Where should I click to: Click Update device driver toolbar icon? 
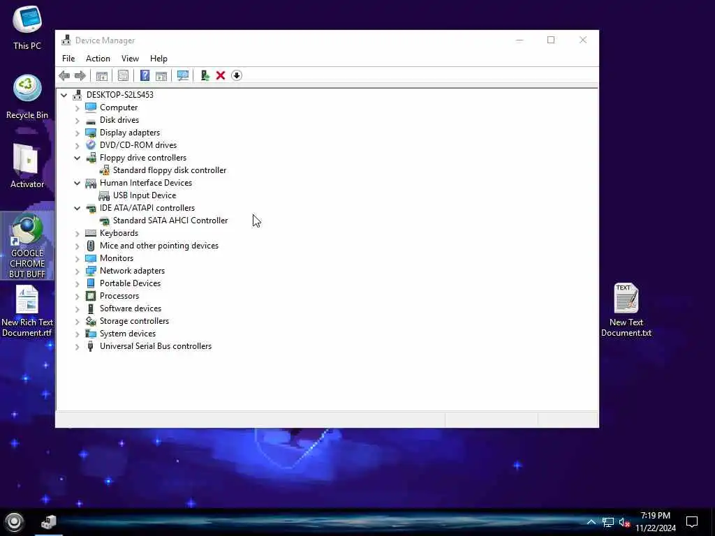coord(205,75)
